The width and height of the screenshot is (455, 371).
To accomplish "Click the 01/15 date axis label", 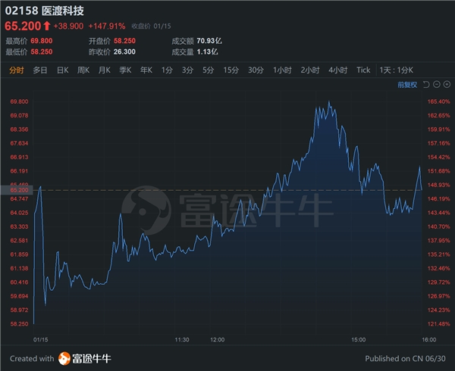I will point(41,340).
